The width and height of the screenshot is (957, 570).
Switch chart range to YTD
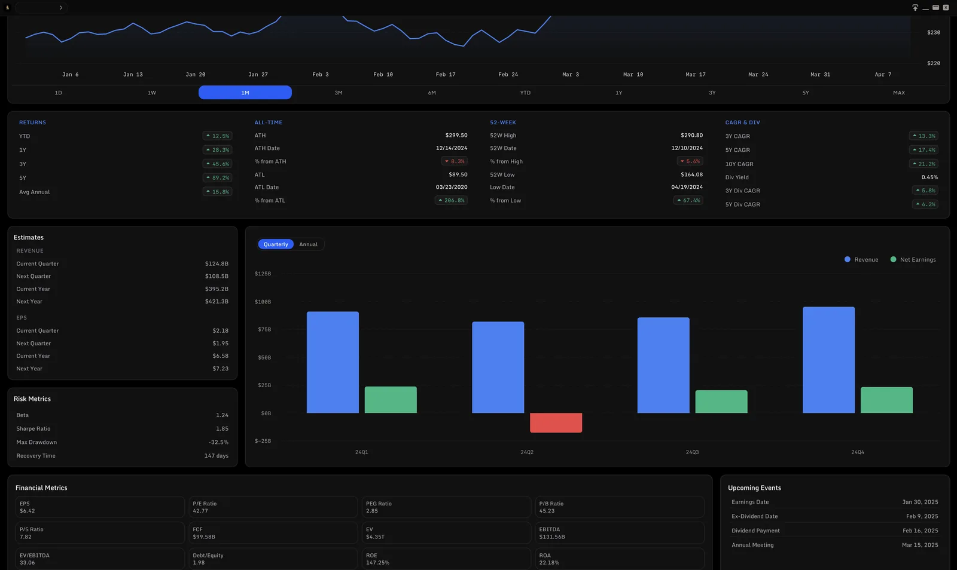click(525, 93)
